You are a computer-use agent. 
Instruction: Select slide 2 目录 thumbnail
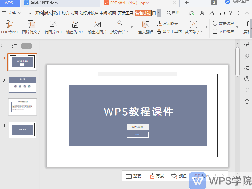(22, 84)
